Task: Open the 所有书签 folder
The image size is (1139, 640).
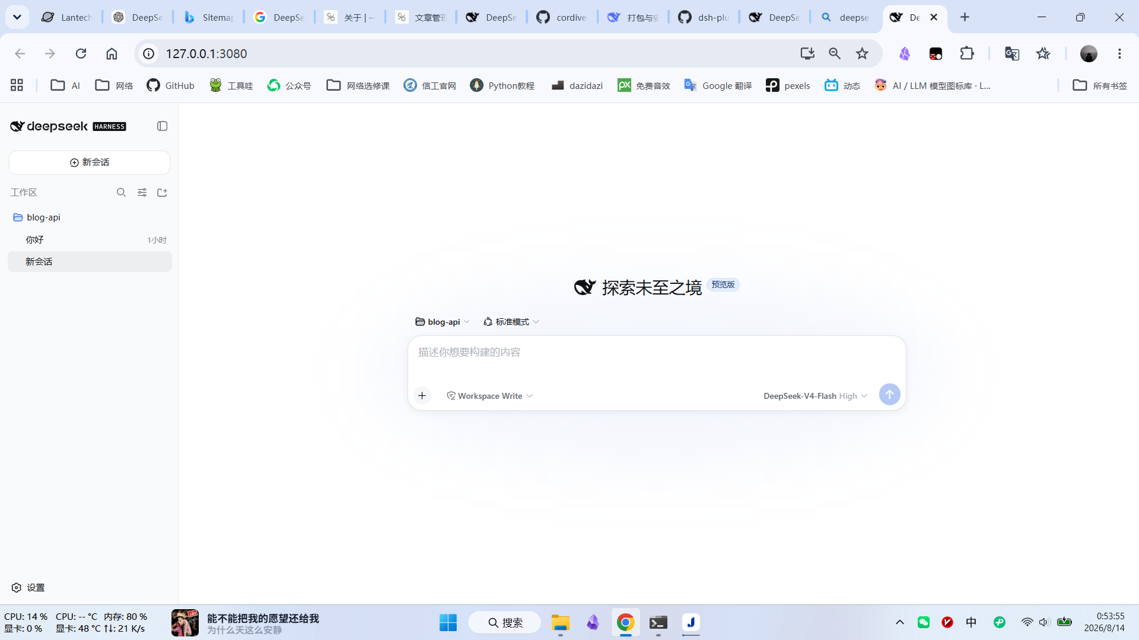Action: pyautogui.click(x=1100, y=85)
